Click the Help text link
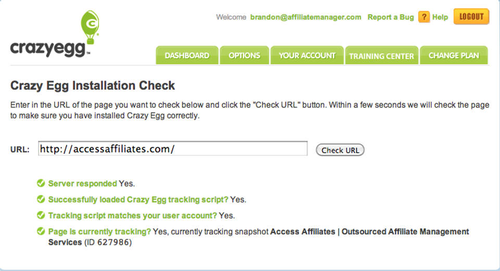Image resolution: width=500 pixels, height=271 pixels. coord(440,17)
